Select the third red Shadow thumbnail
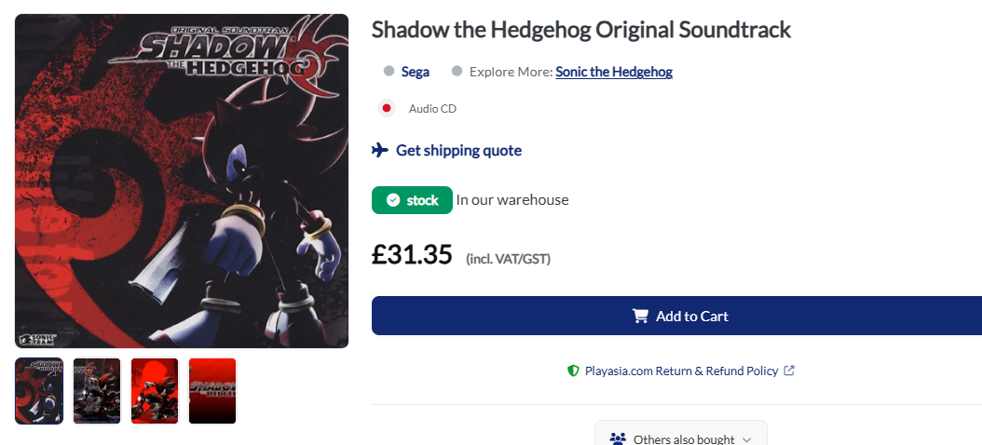The width and height of the screenshot is (982, 445). click(155, 391)
